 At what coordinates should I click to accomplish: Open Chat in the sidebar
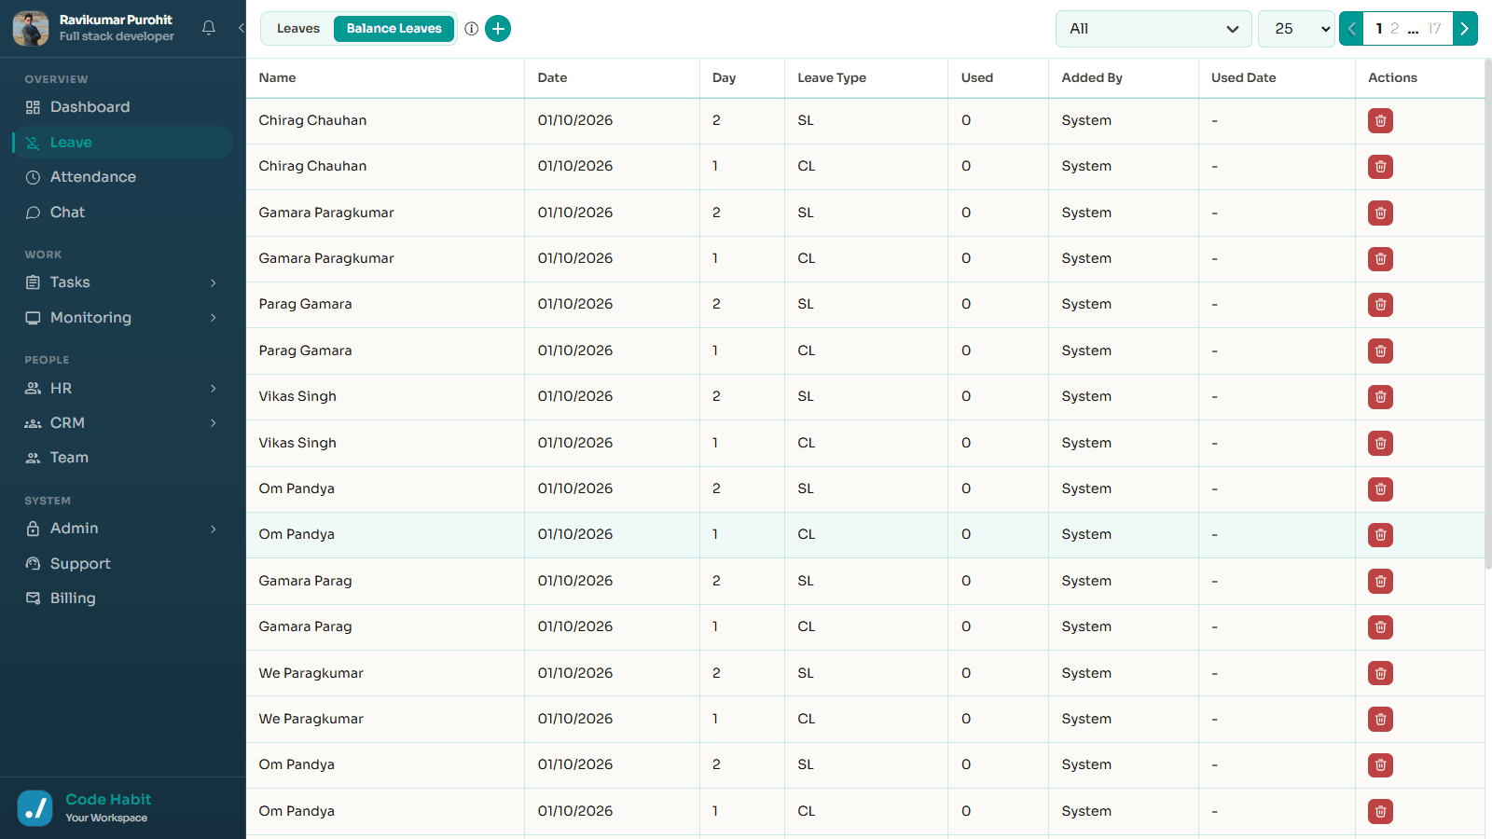123,213
